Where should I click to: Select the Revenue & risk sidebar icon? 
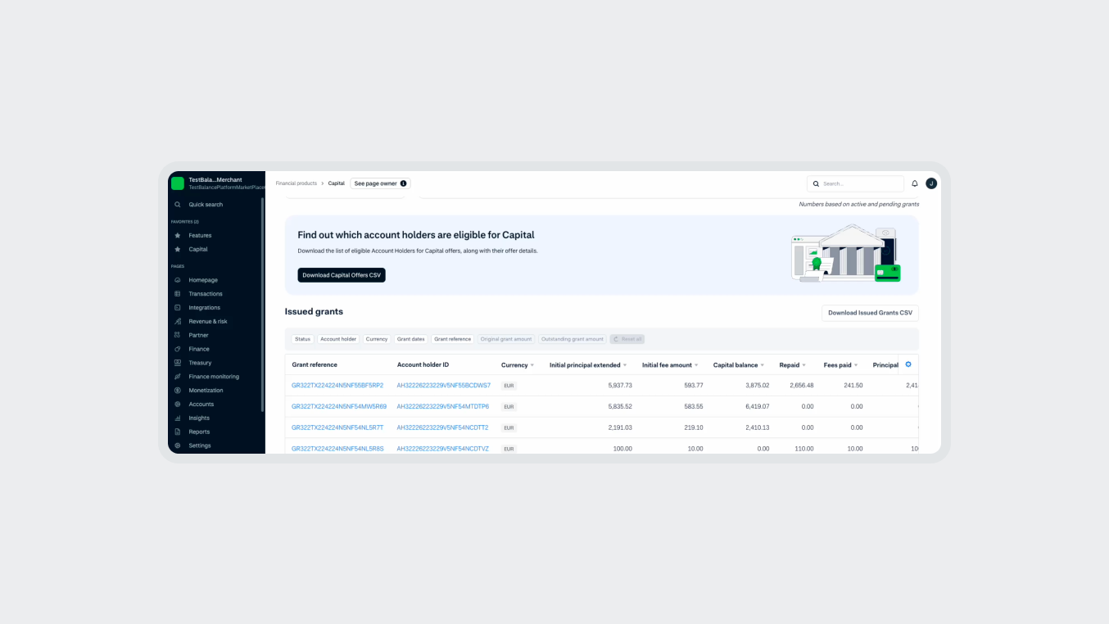(x=179, y=321)
